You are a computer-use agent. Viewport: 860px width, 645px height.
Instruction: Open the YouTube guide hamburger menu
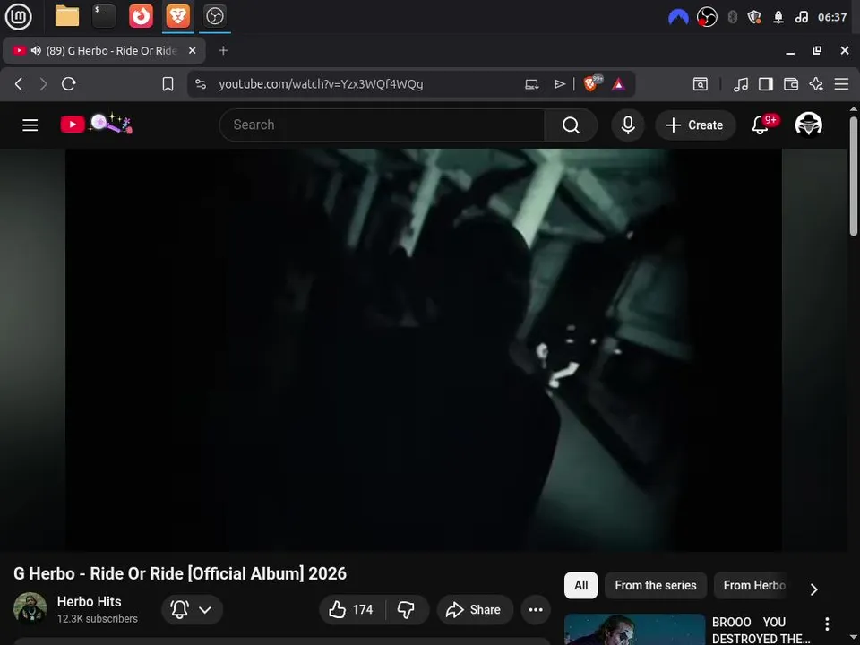tap(30, 125)
